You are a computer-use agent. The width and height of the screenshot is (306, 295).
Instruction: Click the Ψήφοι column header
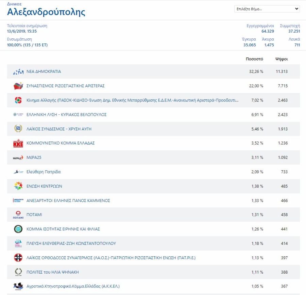click(x=282, y=59)
